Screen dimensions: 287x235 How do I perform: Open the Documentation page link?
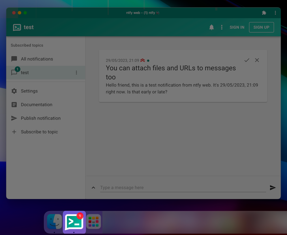point(37,105)
